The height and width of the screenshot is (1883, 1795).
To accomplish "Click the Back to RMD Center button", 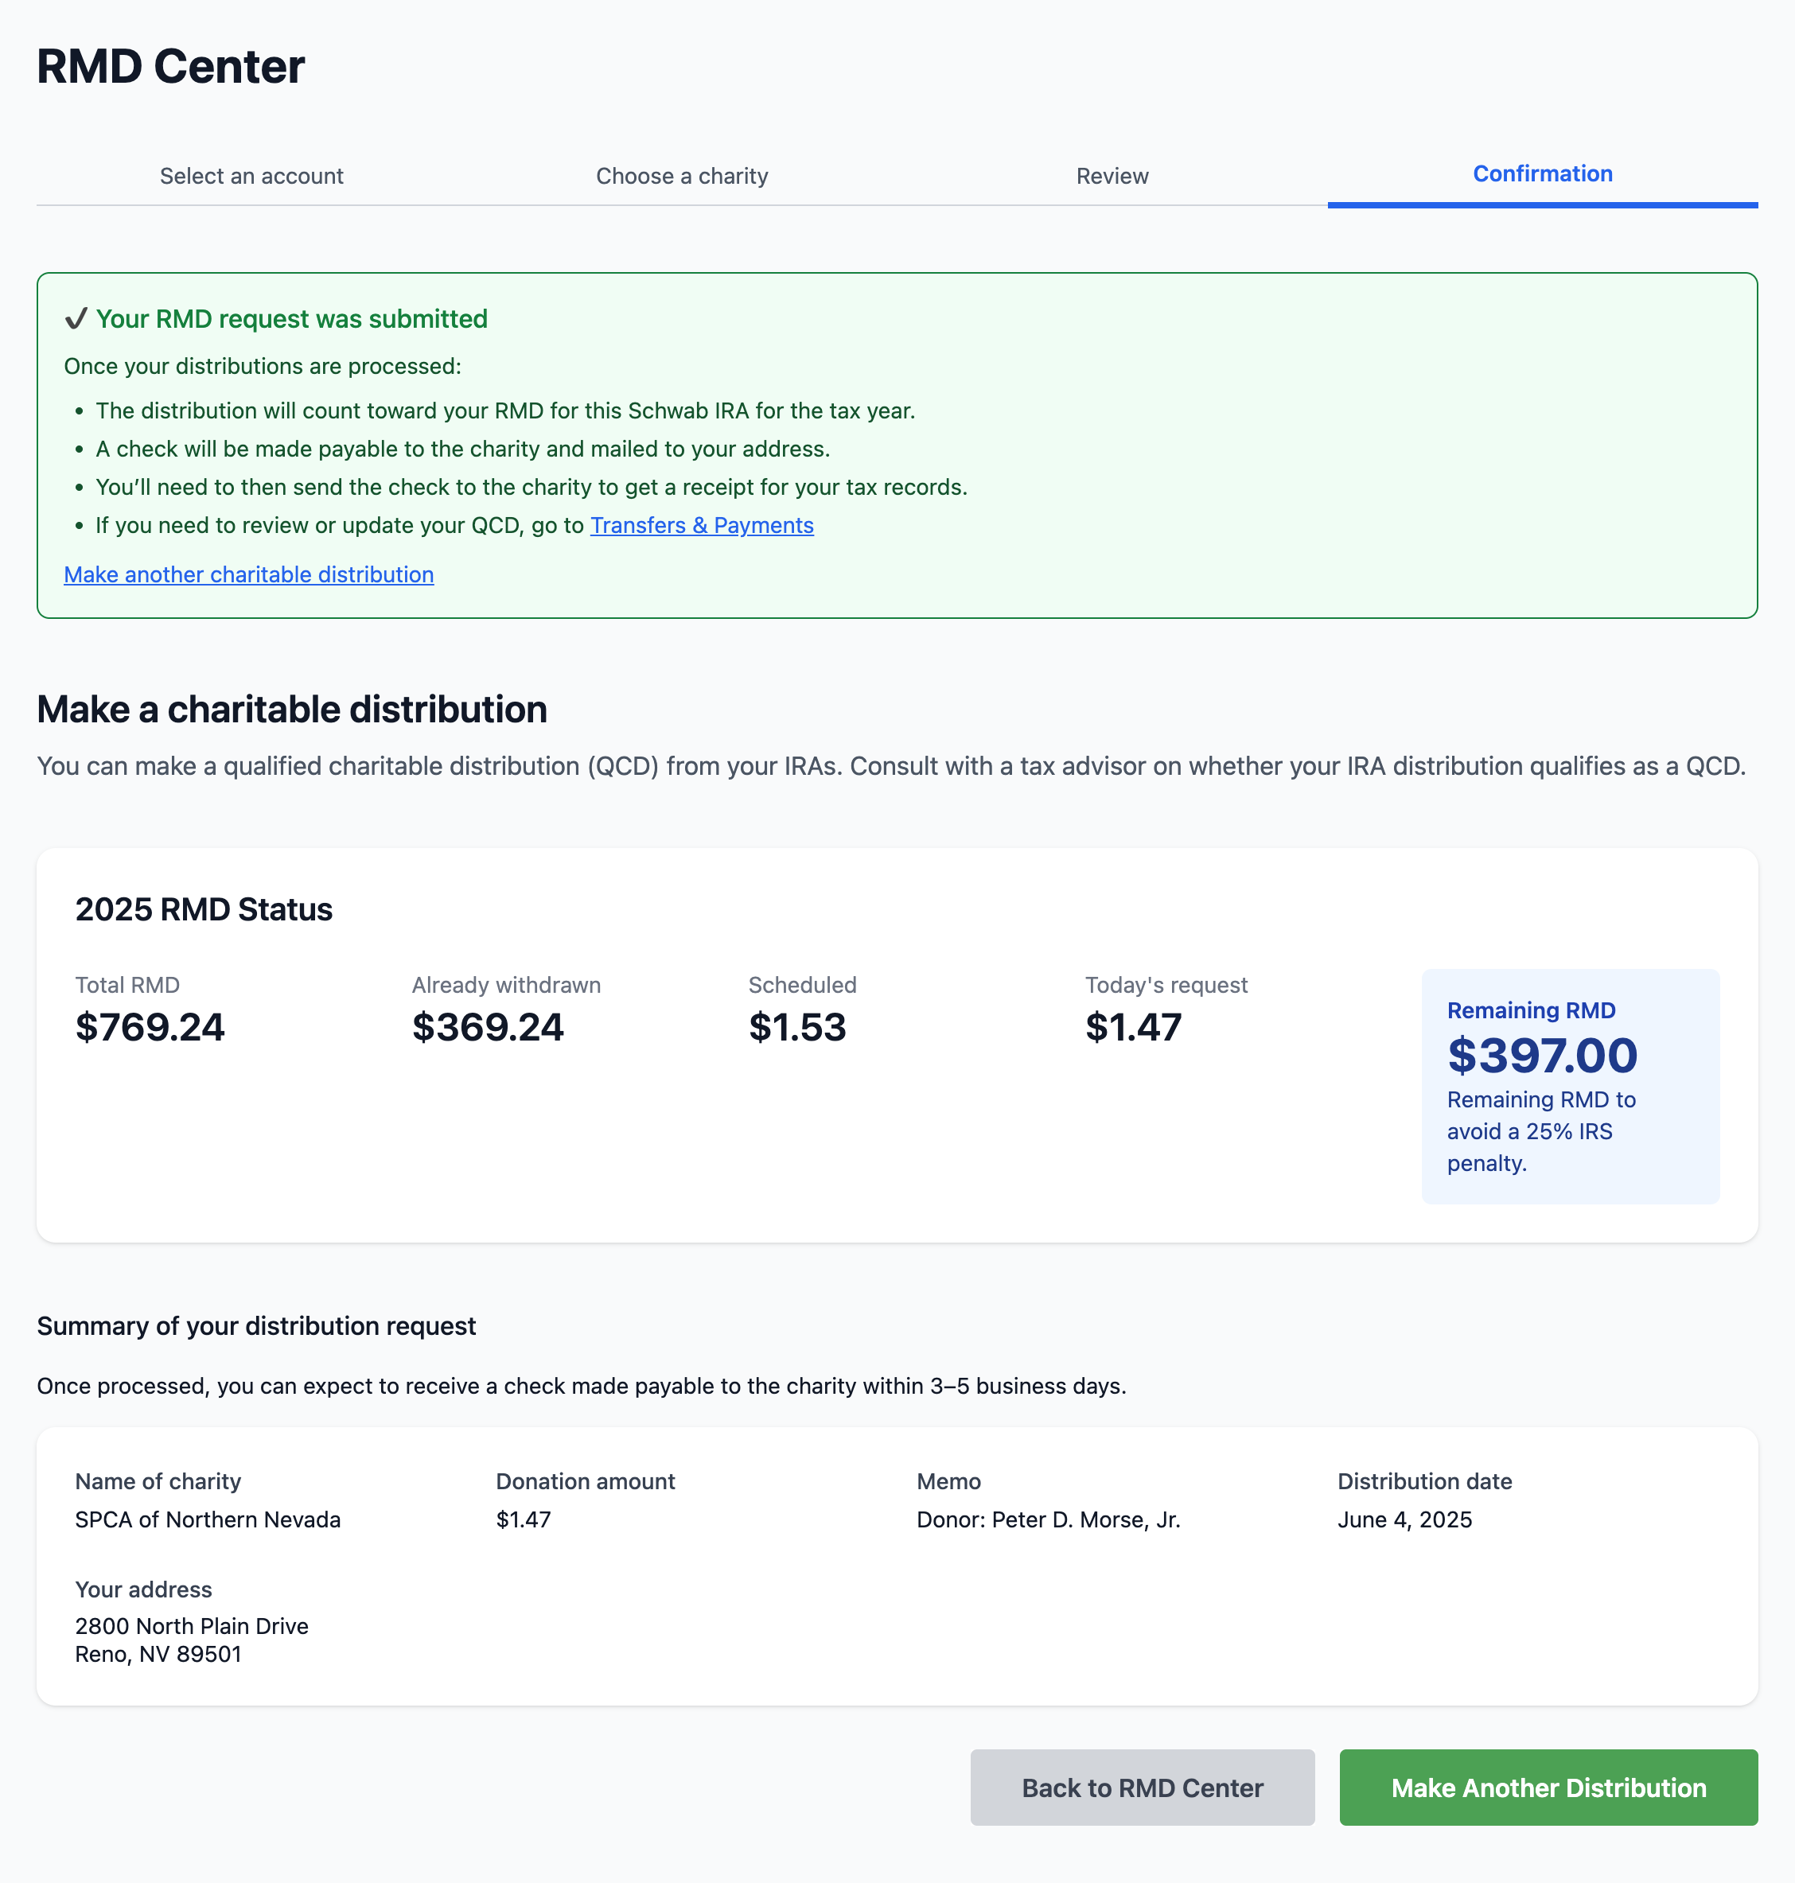I will click(1143, 1788).
